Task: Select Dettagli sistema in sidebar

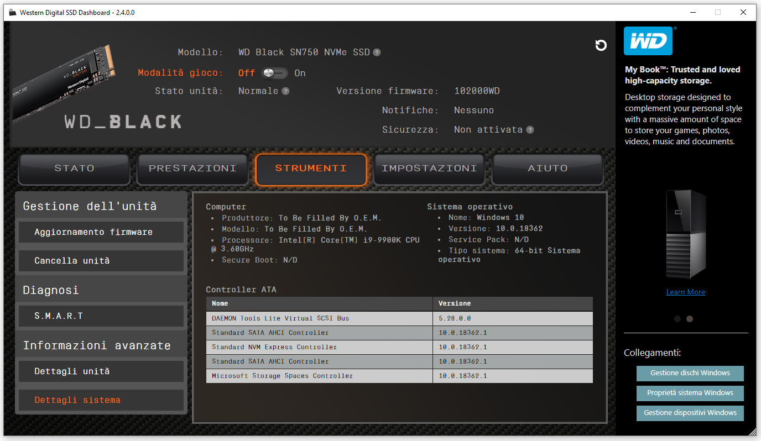Action: click(101, 400)
